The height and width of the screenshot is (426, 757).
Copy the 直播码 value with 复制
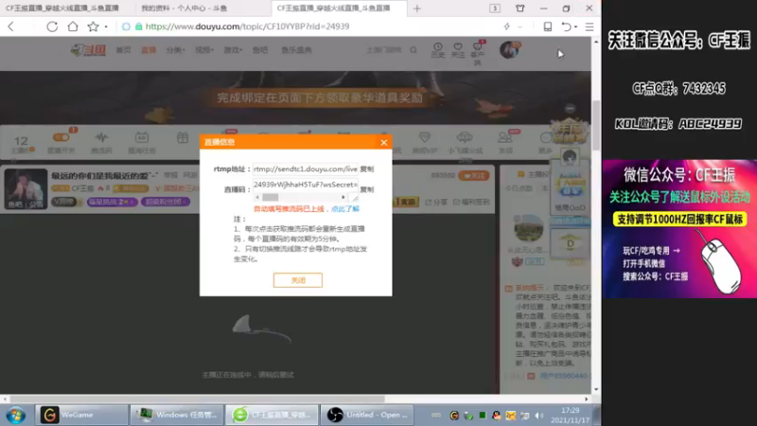coord(367,189)
